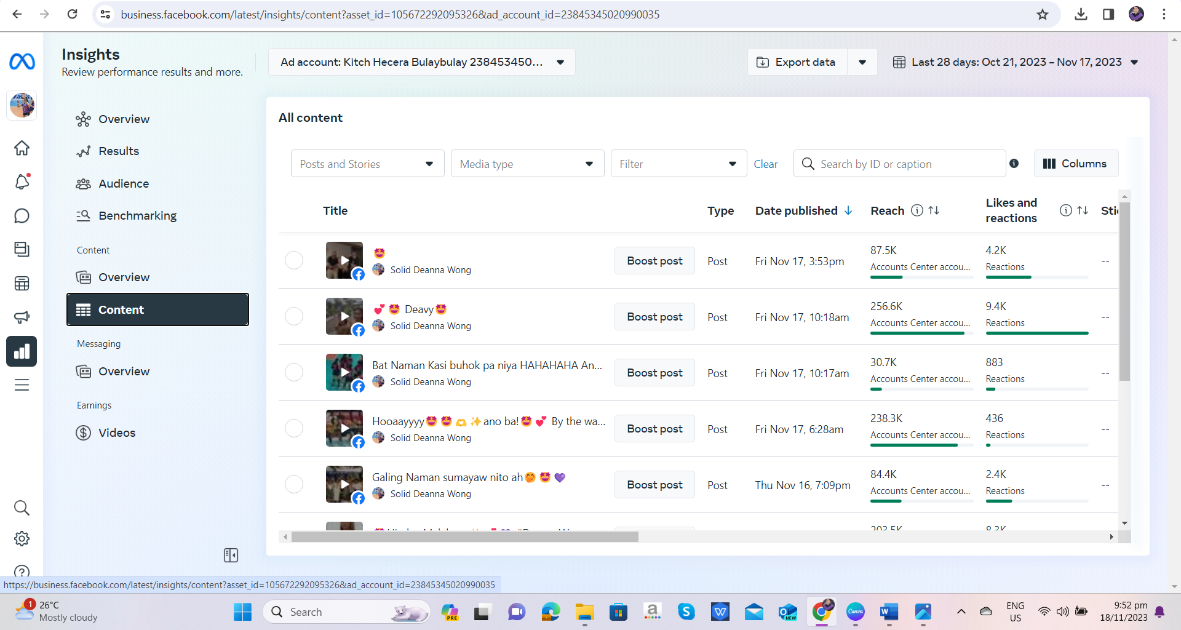This screenshot has height=630, width=1181.
Task: Open the Notifications bell icon
Action: coord(22,181)
